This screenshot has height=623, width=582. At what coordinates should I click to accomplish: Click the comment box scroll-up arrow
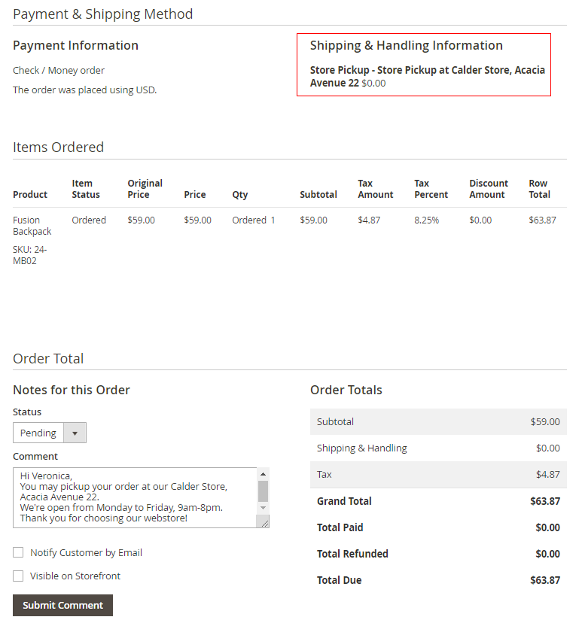click(263, 474)
